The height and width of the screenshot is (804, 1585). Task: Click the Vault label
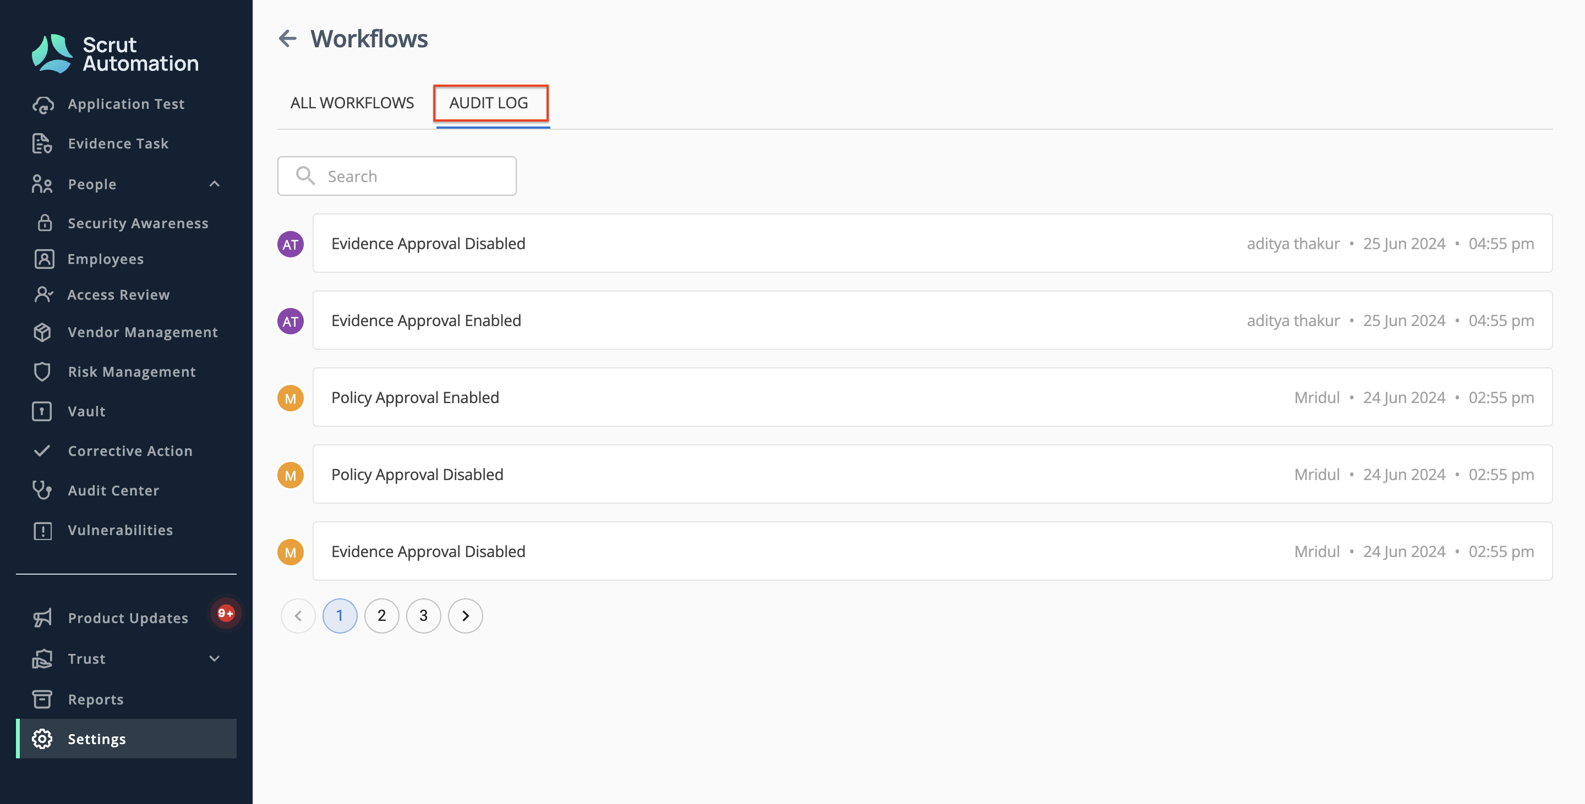tap(87, 411)
